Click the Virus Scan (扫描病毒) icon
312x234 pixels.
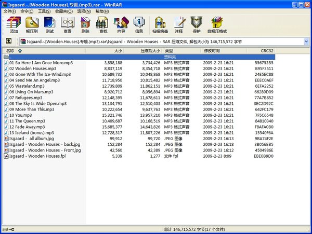pos(160,25)
